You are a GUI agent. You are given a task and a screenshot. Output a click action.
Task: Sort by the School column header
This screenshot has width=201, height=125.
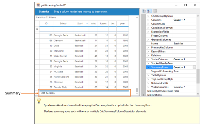point(64,23)
